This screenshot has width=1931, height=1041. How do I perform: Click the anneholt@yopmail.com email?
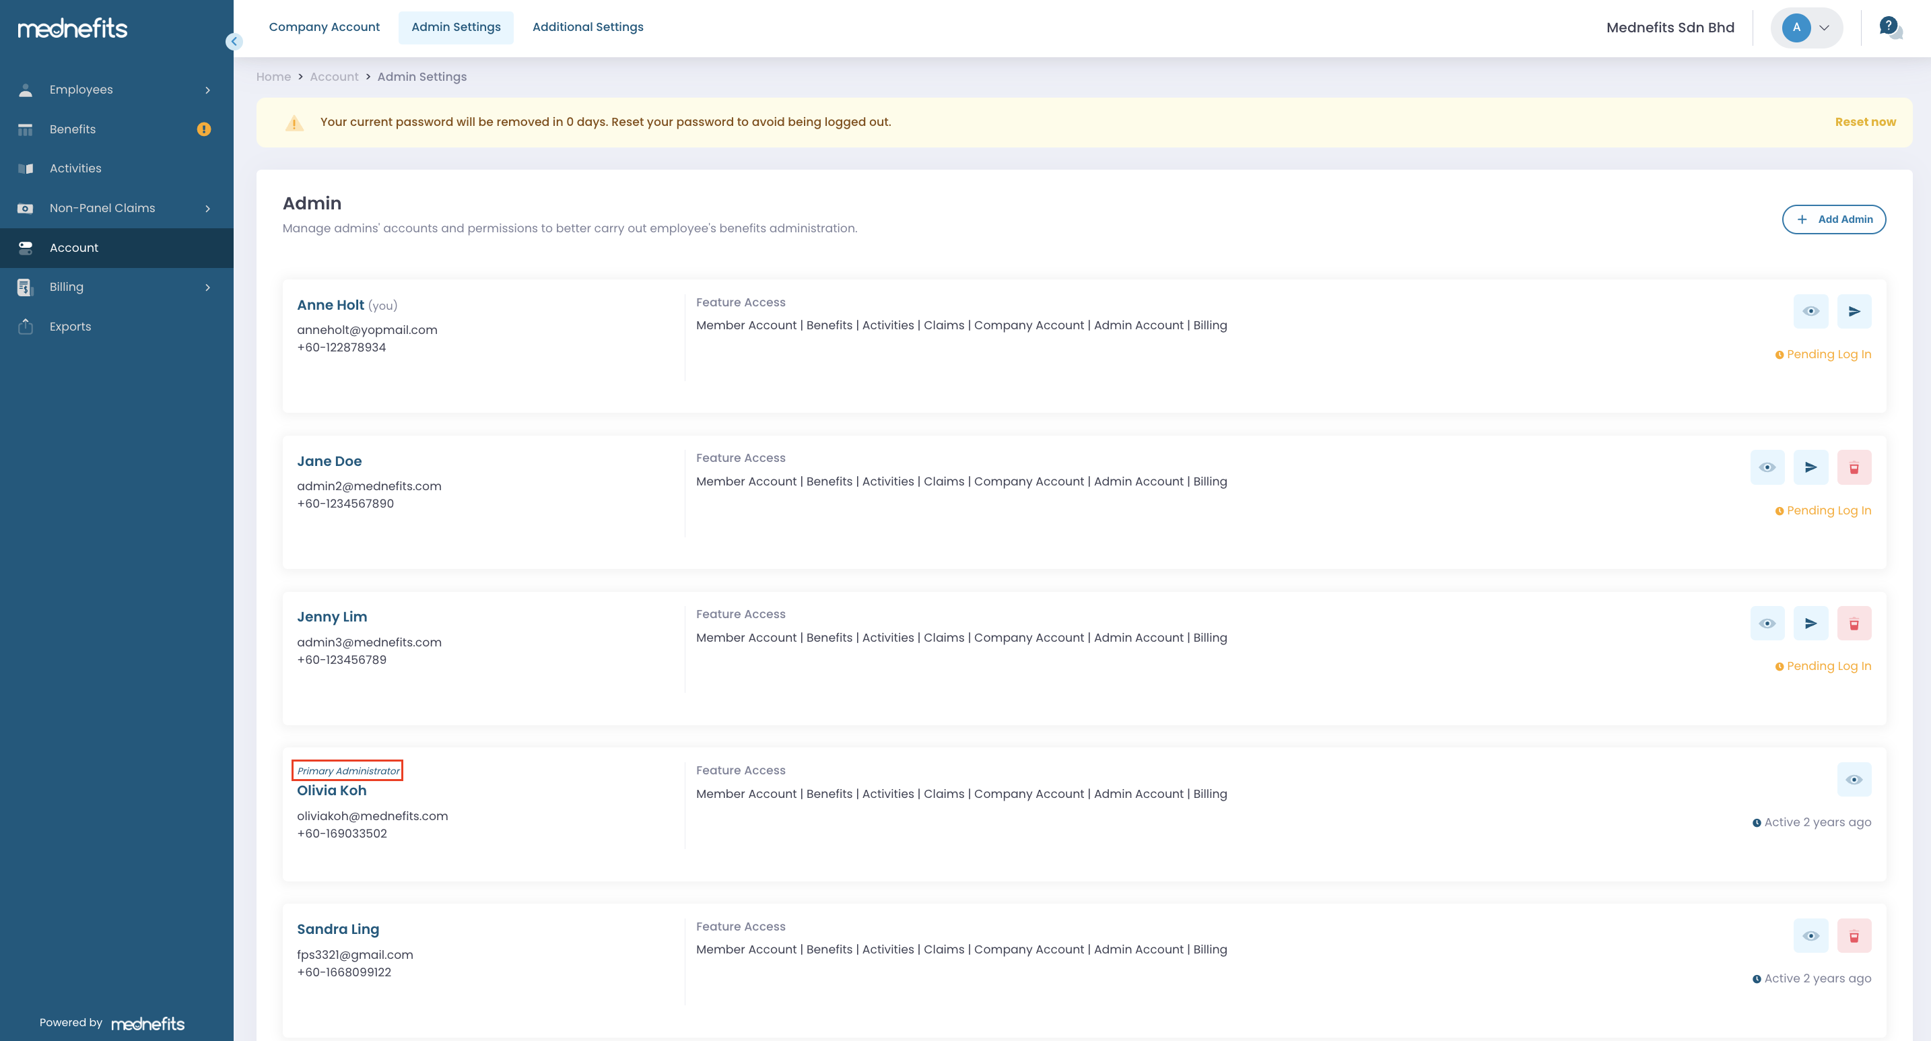(x=368, y=331)
